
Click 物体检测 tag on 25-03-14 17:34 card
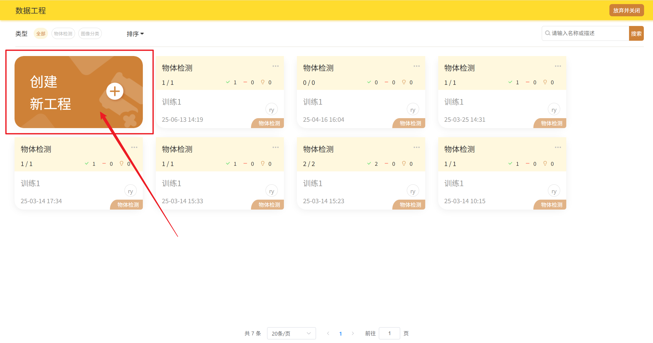click(128, 205)
